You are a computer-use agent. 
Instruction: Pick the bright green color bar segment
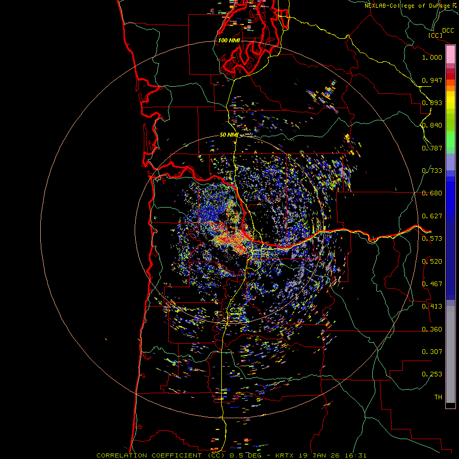coord(450,139)
